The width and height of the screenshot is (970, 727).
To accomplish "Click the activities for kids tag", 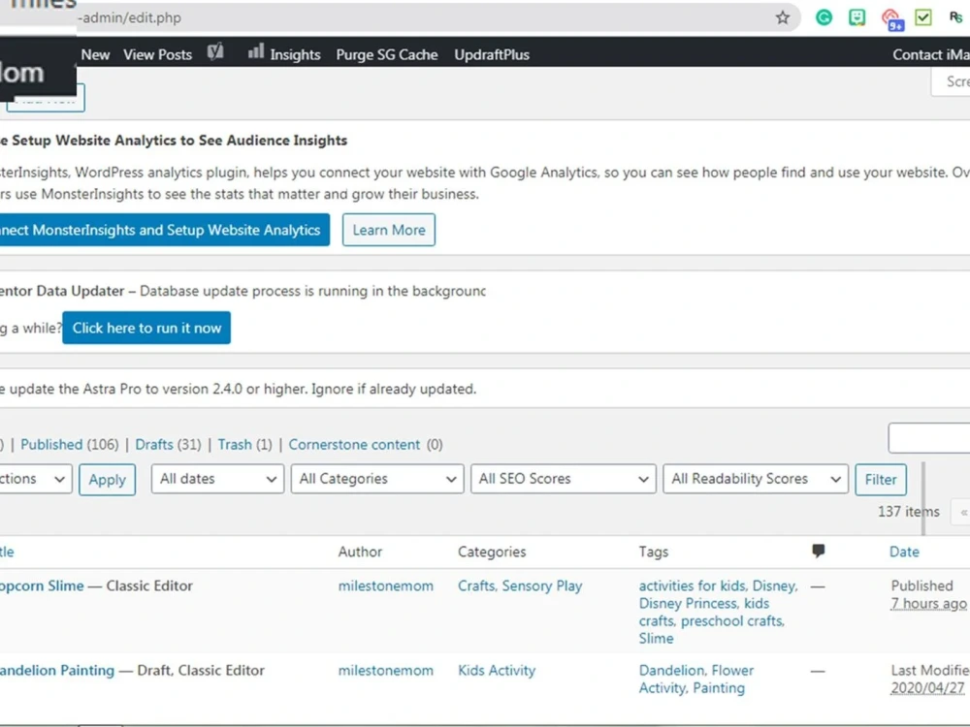I will point(693,586).
